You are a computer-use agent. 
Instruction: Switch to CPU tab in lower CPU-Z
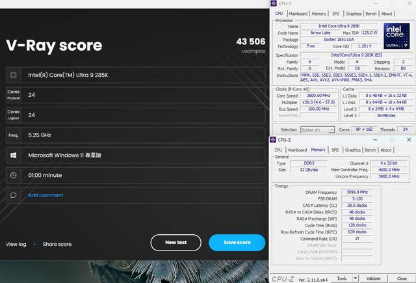278,150
